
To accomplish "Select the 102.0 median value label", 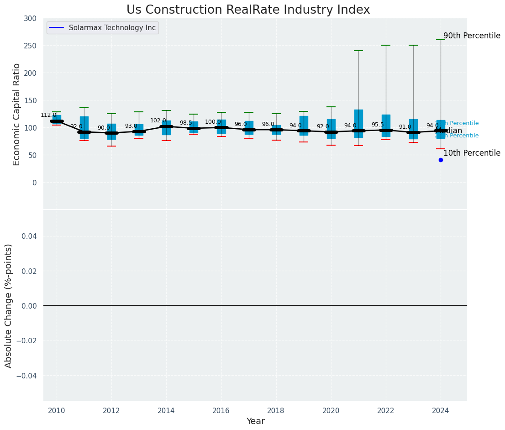I will pos(158,121).
